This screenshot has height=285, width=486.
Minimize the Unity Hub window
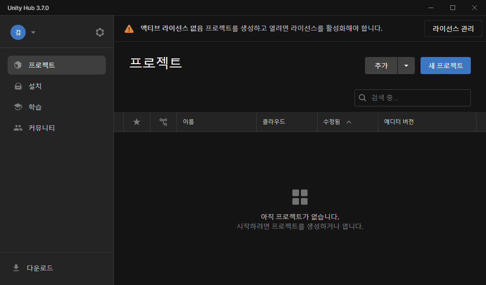(431, 8)
